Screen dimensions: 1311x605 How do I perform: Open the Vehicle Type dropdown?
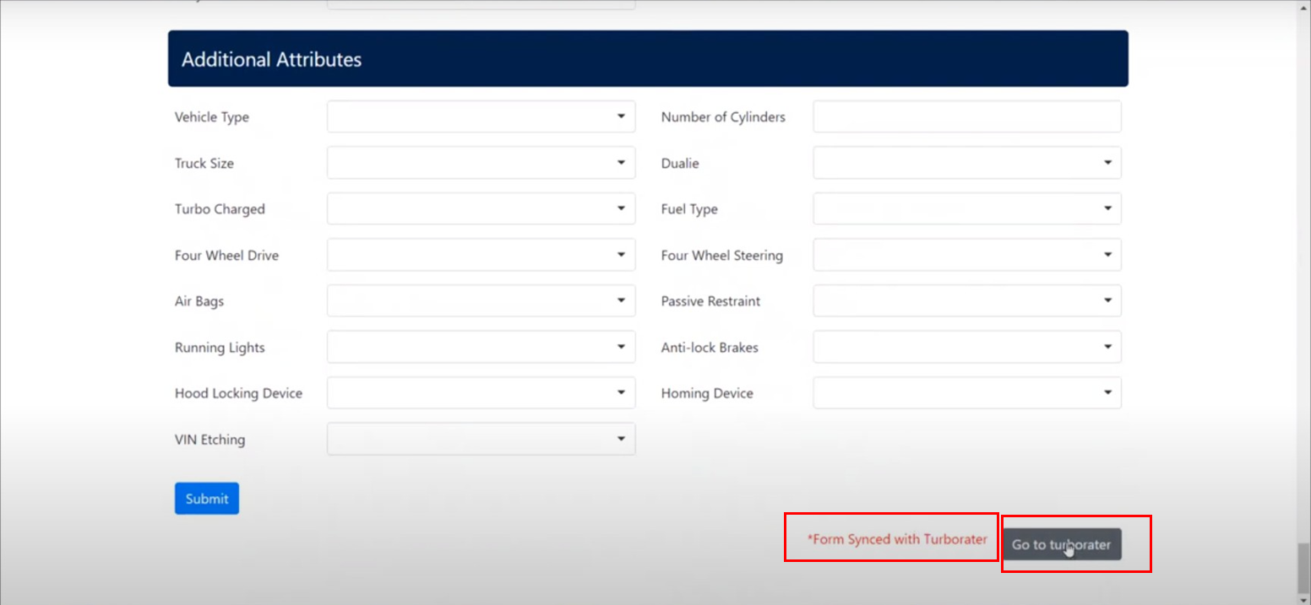pyautogui.click(x=481, y=117)
